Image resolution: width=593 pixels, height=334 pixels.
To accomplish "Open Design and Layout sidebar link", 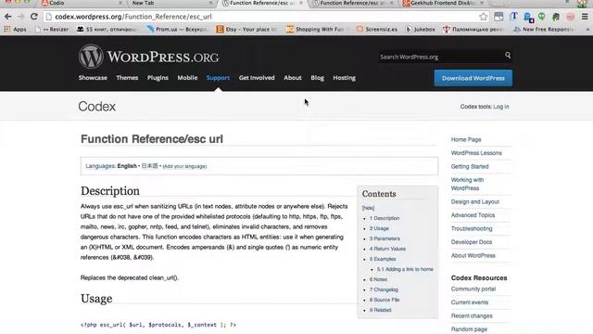I will pos(475,202).
